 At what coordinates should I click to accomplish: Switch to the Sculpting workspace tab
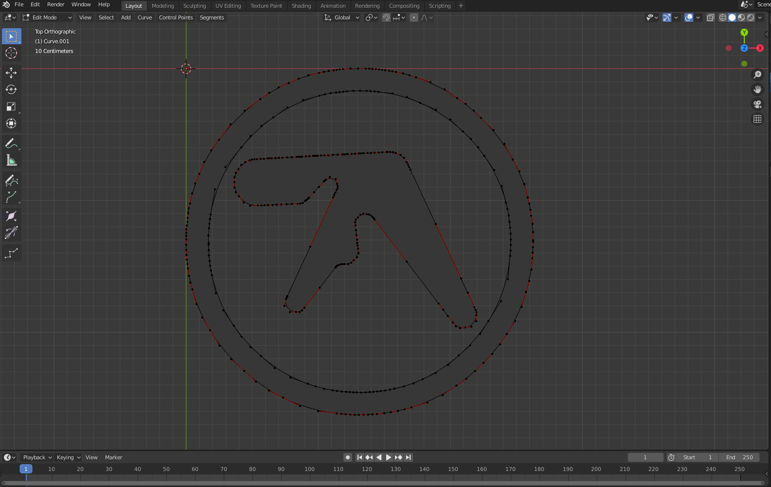click(195, 6)
